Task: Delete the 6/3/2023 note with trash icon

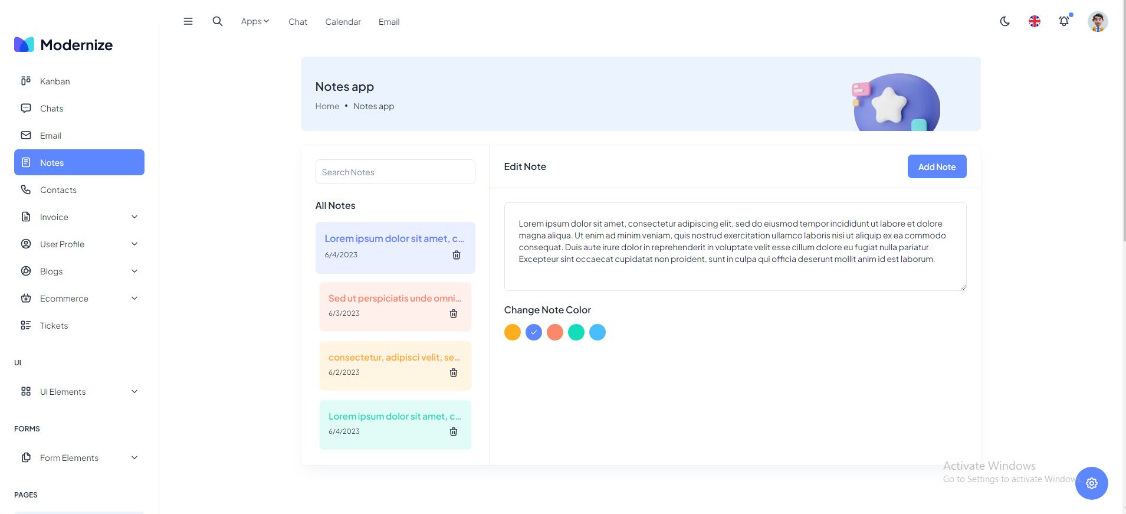Action: coord(454,313)
